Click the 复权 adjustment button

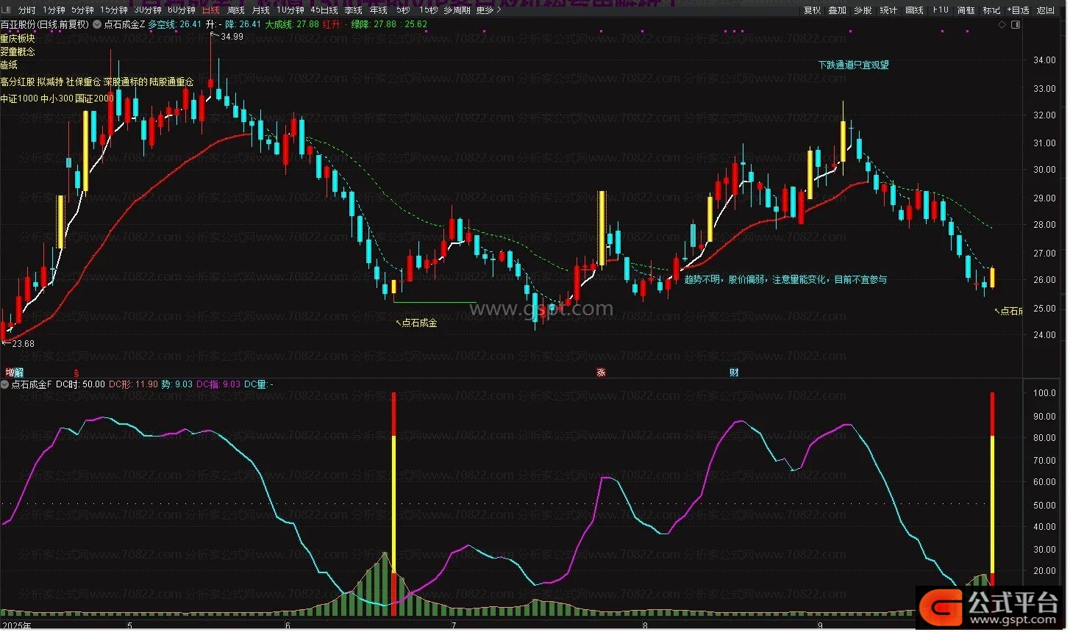(812, 10)
